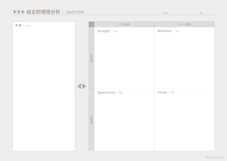
Task: Click the Threat quadrant label
Action: click(162, 92)
